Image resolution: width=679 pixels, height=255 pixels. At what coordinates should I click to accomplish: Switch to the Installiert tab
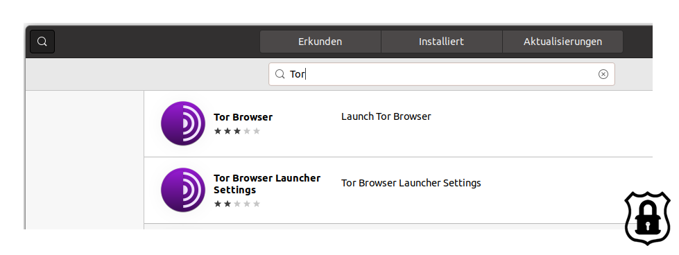point(441,42)
